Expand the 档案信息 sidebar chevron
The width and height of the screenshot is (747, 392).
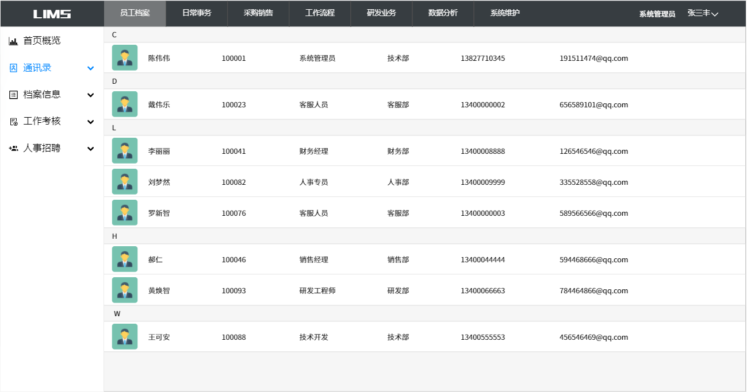click(x=90, y=95)
